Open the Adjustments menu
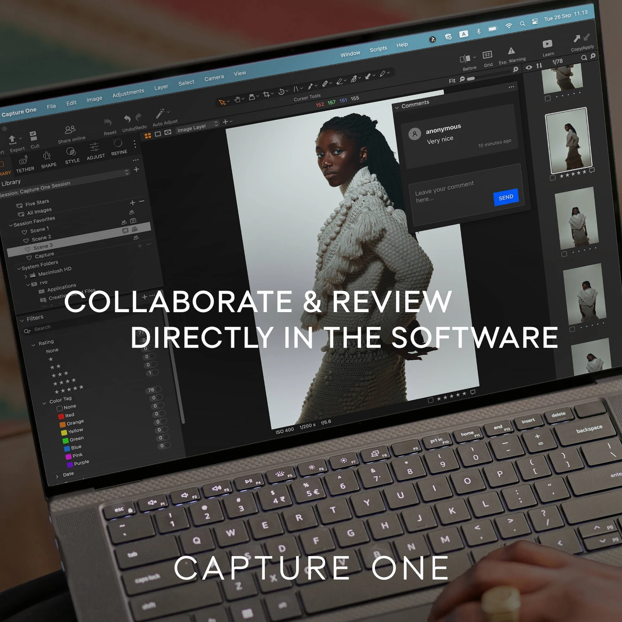The height and width of the screenshot is (622, 622). point(128,93)
